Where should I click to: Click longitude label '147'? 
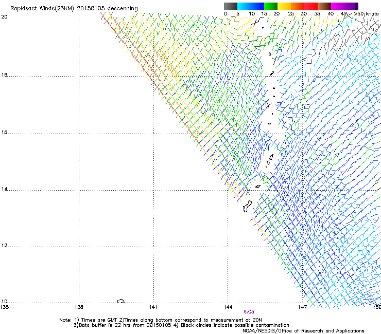point(302,307)
